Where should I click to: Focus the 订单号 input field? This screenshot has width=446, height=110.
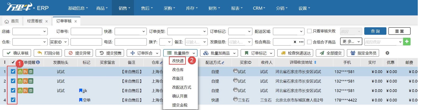pos(86,31)
